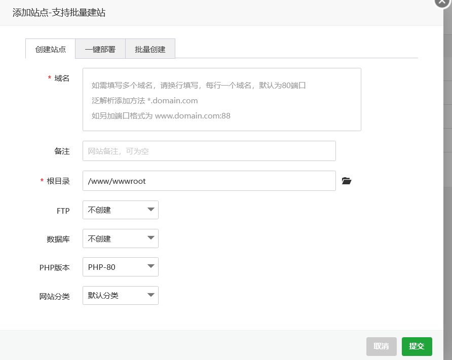Click the 数据库 label text
Image resolution: width=452 pixels, height=360 pixels.
point(58,239)
